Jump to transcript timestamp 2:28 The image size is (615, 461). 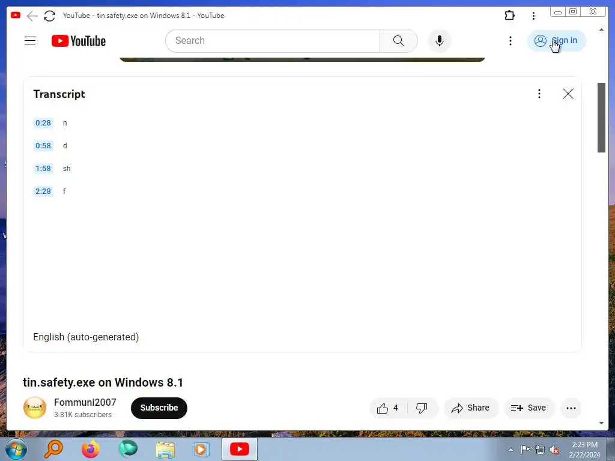(x=43, y=191)
